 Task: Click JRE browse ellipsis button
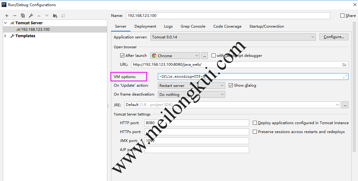(x=345, y=105)
